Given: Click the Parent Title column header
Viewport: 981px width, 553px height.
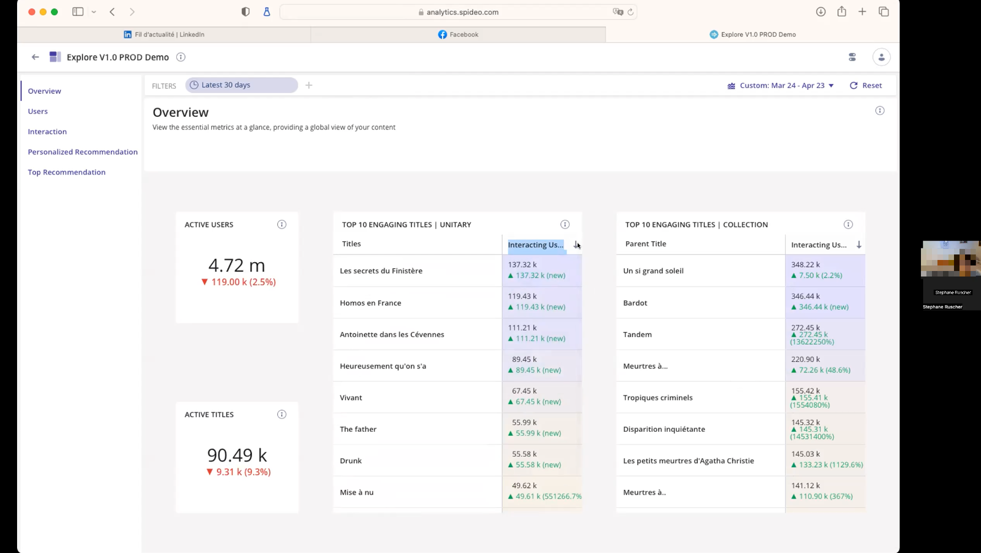Looking at the screenshot, I should click(646, 243).
